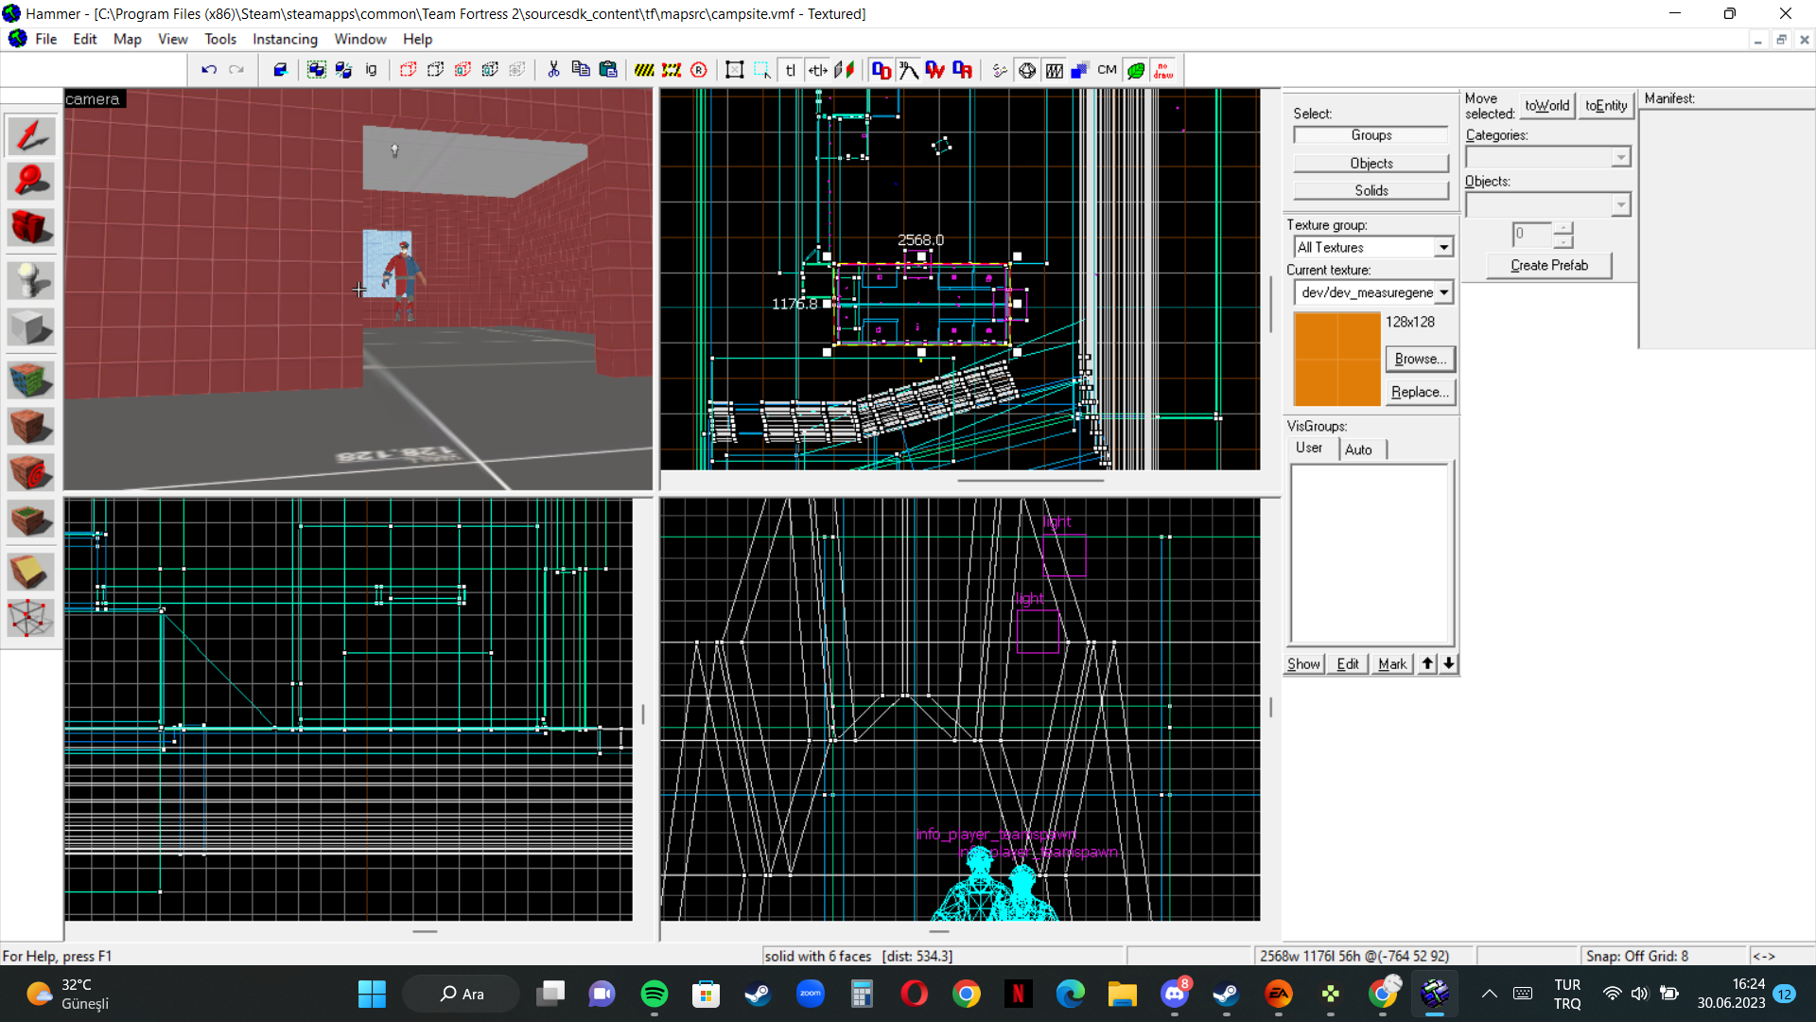Click the Ungroup selection icon
Screen dimensions: 1816x1022
coord(344,70)
